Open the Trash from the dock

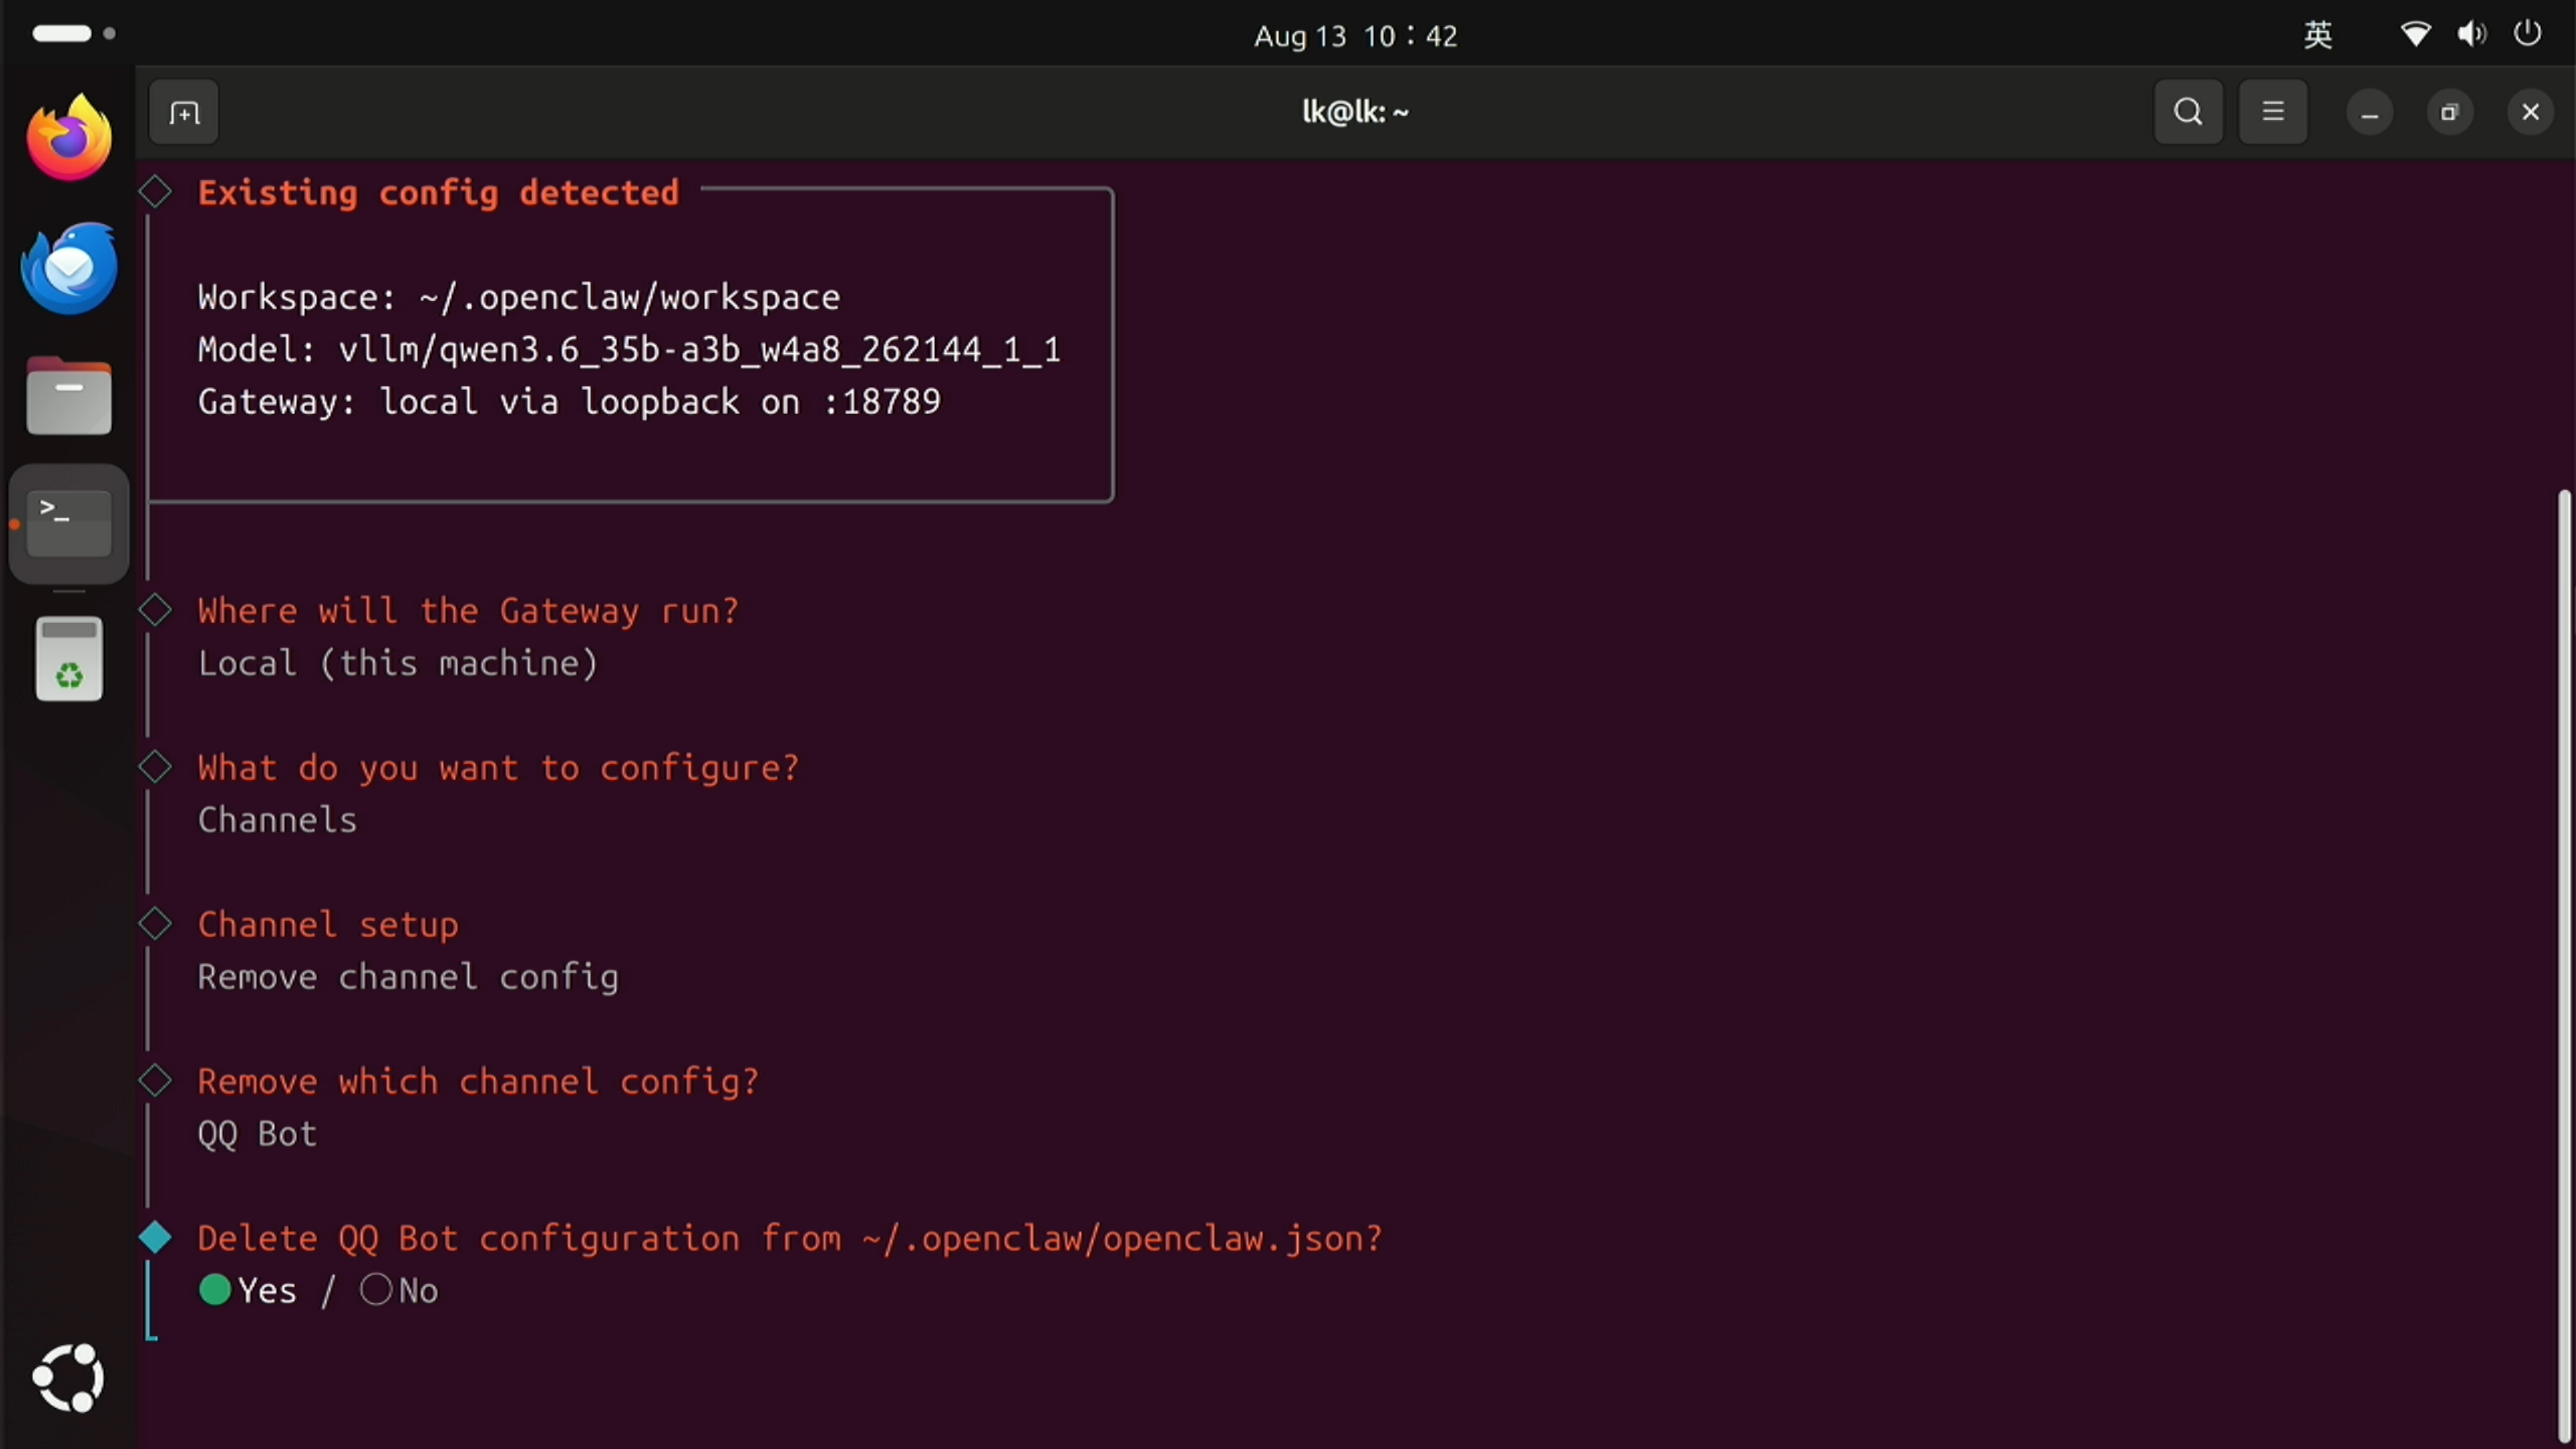[x=69, y=659]
